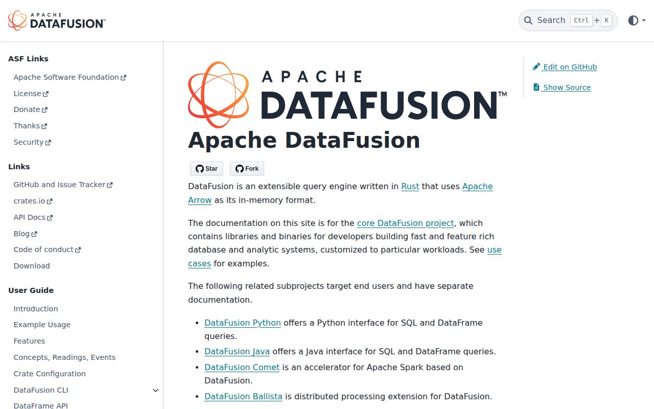Click external-link icon beside Code of conduct
Image resolution: width=654 pixels, height=409 pixels.
click(x=78, y=250)
